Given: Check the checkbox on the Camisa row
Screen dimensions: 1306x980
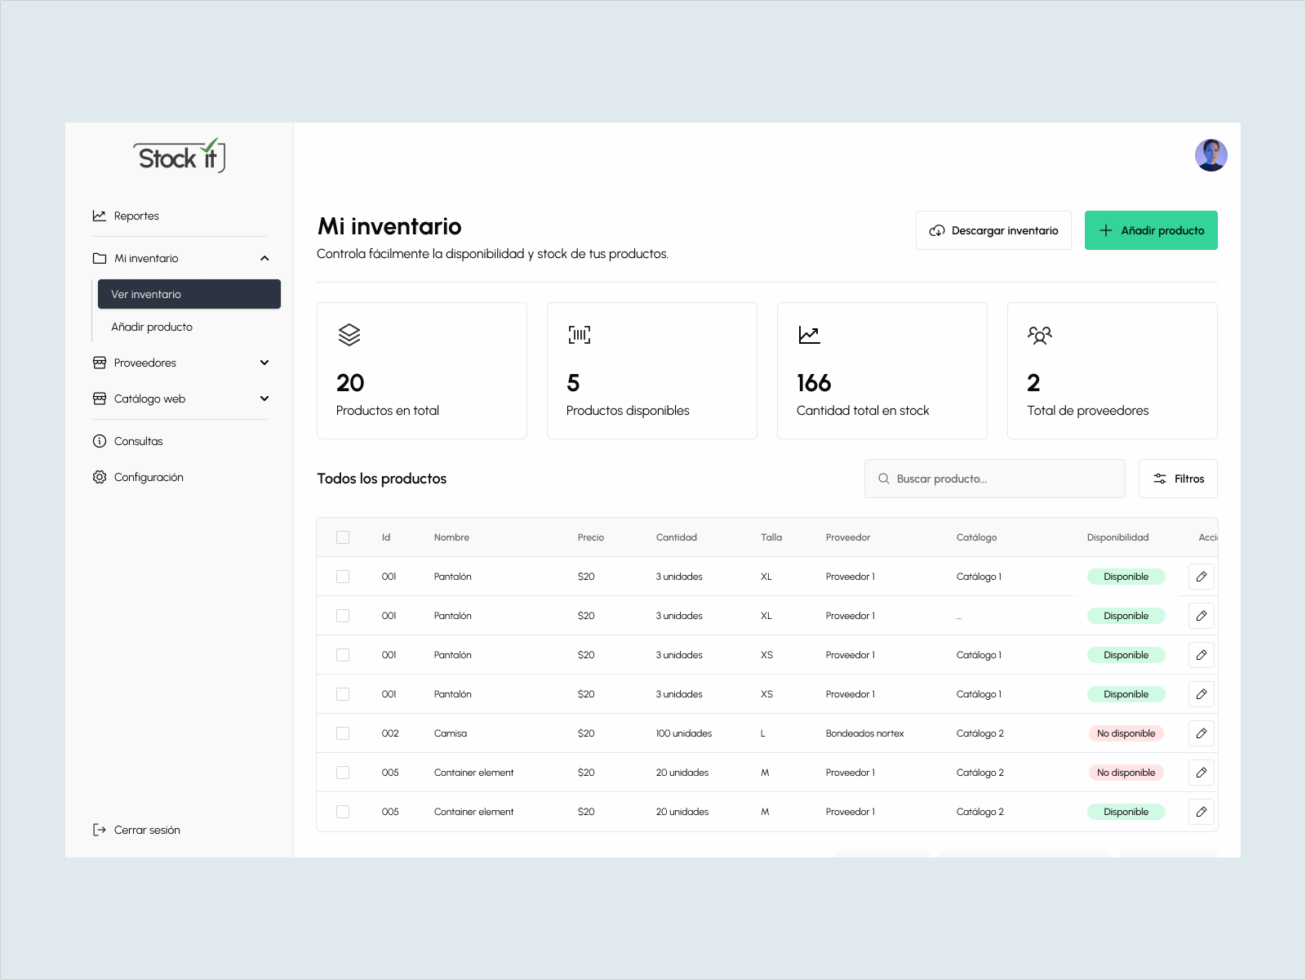Looking at the screenshot, I should tap(343, 733).
